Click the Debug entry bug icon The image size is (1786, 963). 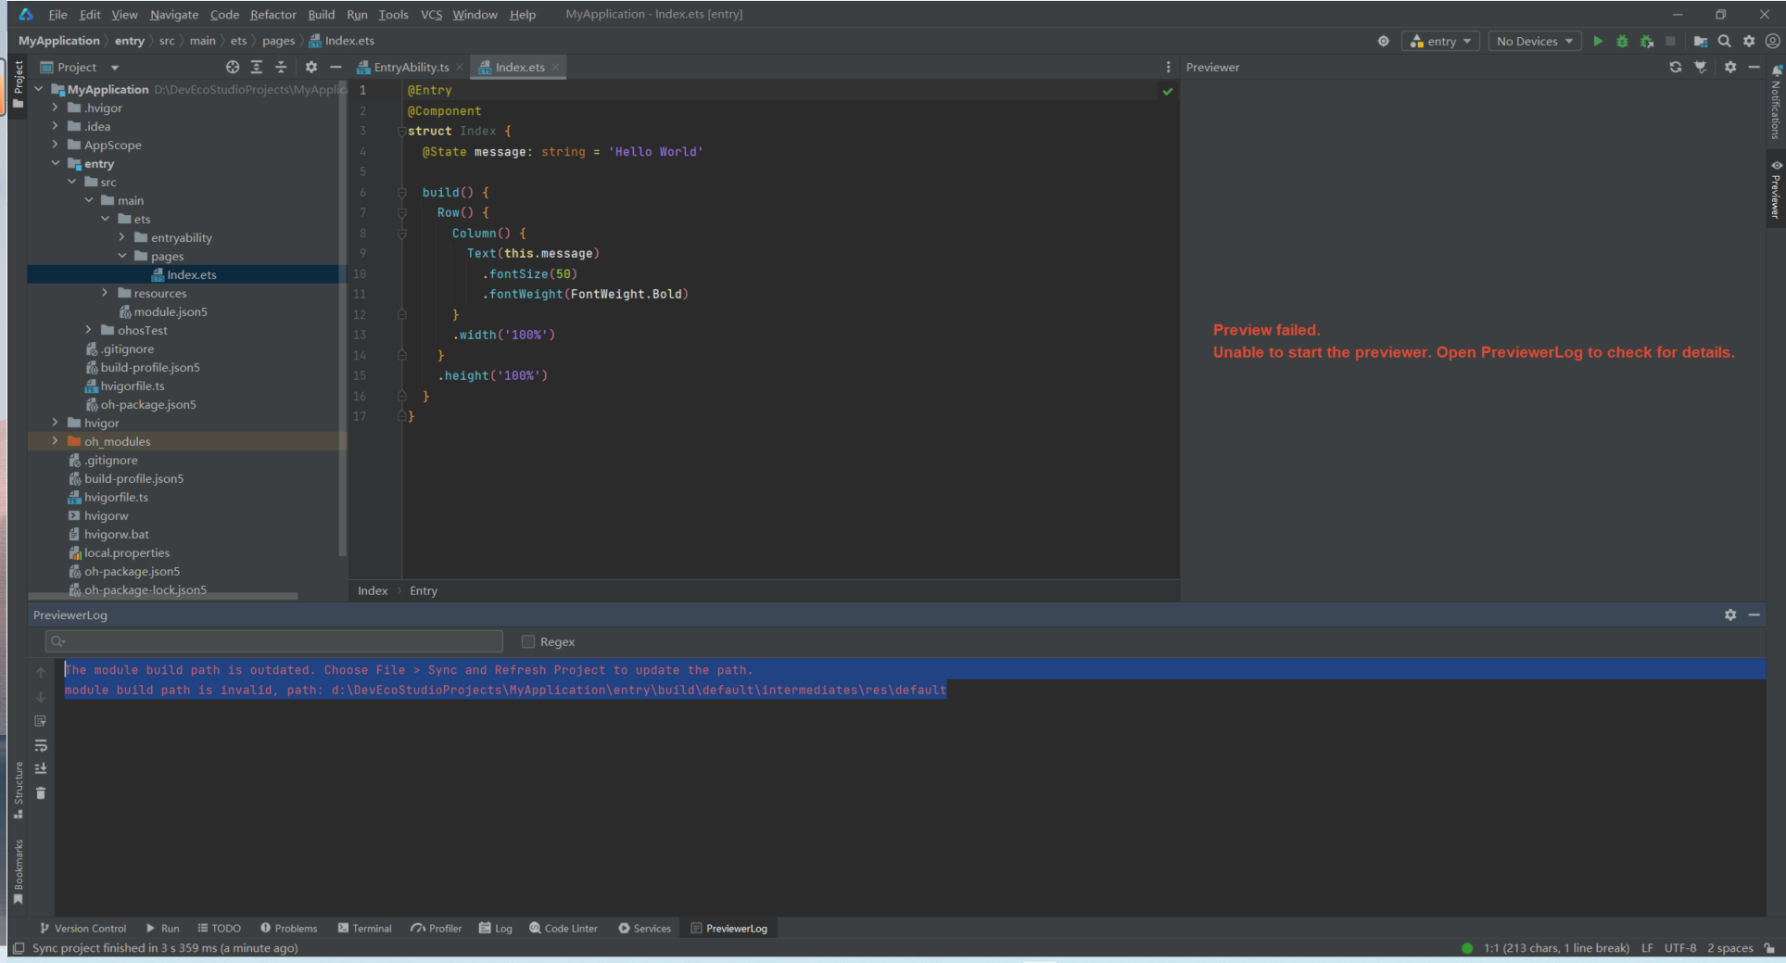coord(1622,41)
